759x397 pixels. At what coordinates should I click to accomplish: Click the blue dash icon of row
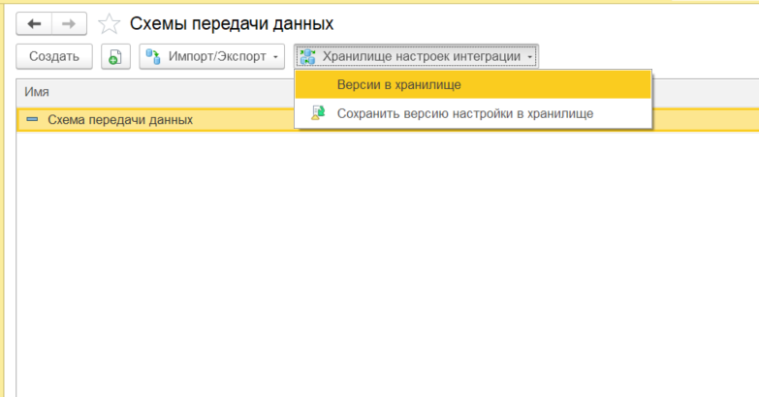(x=32, y=119)
